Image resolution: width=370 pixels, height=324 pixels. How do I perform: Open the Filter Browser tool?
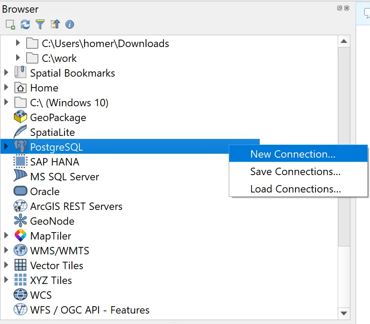tap(40, 25)
